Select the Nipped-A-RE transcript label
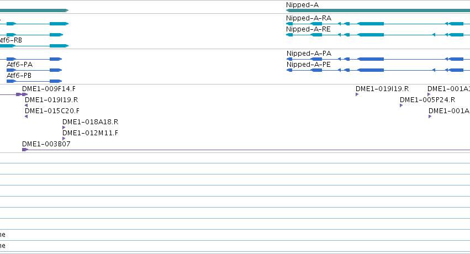 coord(308,29)
